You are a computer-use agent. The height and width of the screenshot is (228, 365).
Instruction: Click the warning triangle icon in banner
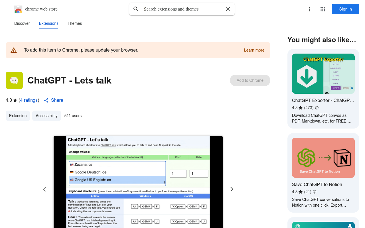click(x=14, y=50)
